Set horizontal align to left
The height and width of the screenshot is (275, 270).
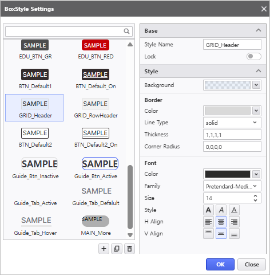coord(208,222)
